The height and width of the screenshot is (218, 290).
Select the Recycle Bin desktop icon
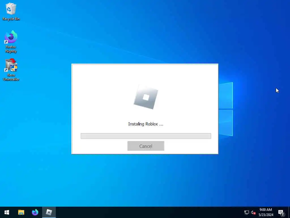11,11
